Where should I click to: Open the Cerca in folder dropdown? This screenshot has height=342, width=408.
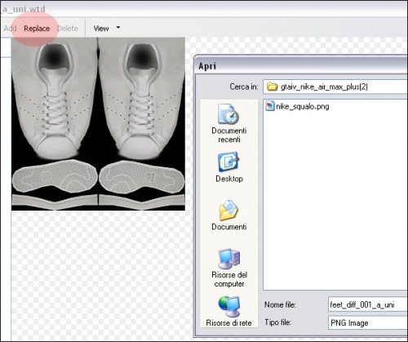[x=335, y=87]
